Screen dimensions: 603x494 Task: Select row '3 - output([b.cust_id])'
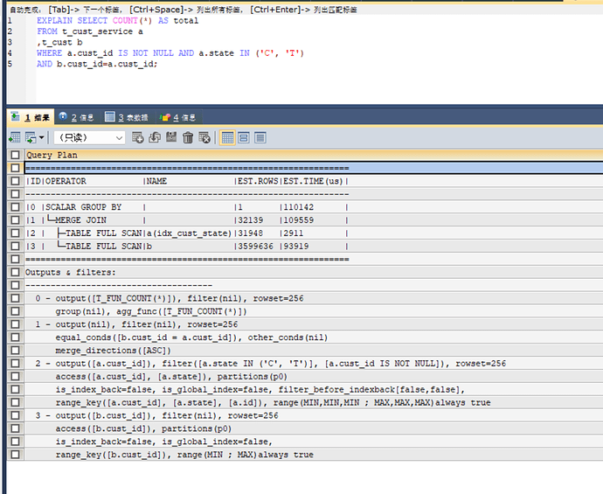click(x=314, y=415)
